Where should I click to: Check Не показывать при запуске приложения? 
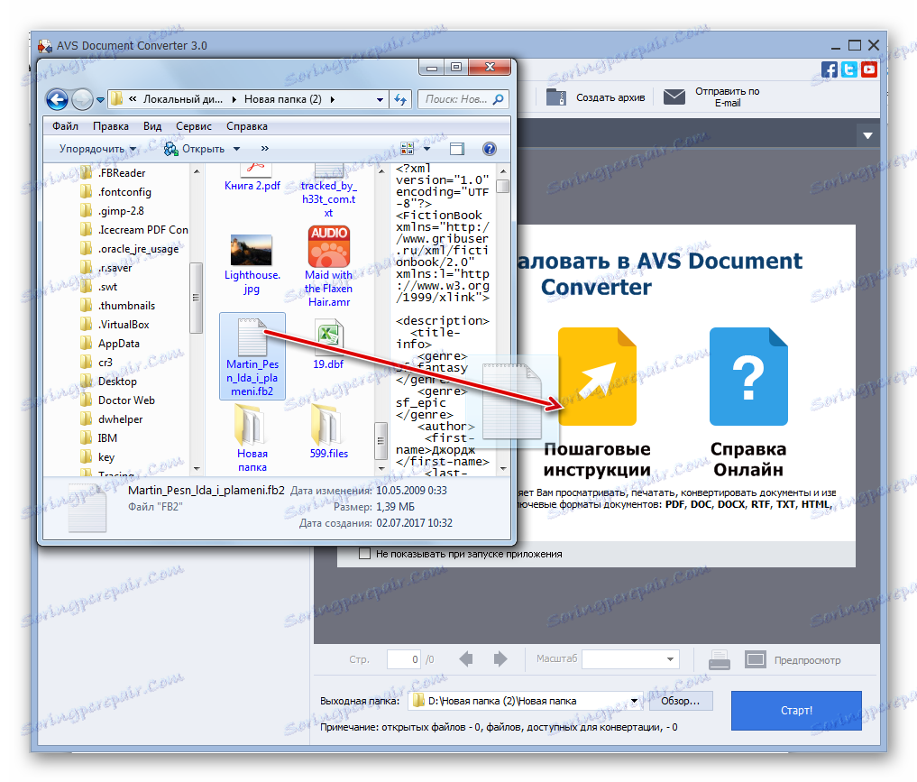(364, 553)
